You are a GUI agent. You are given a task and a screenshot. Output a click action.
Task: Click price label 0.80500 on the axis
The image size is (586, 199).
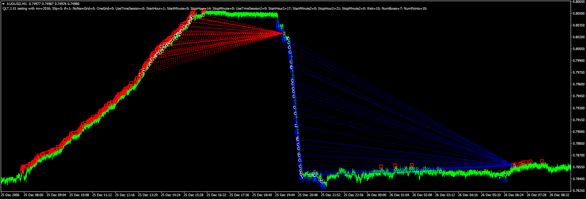pyautogui.click(x=578, y=14)
